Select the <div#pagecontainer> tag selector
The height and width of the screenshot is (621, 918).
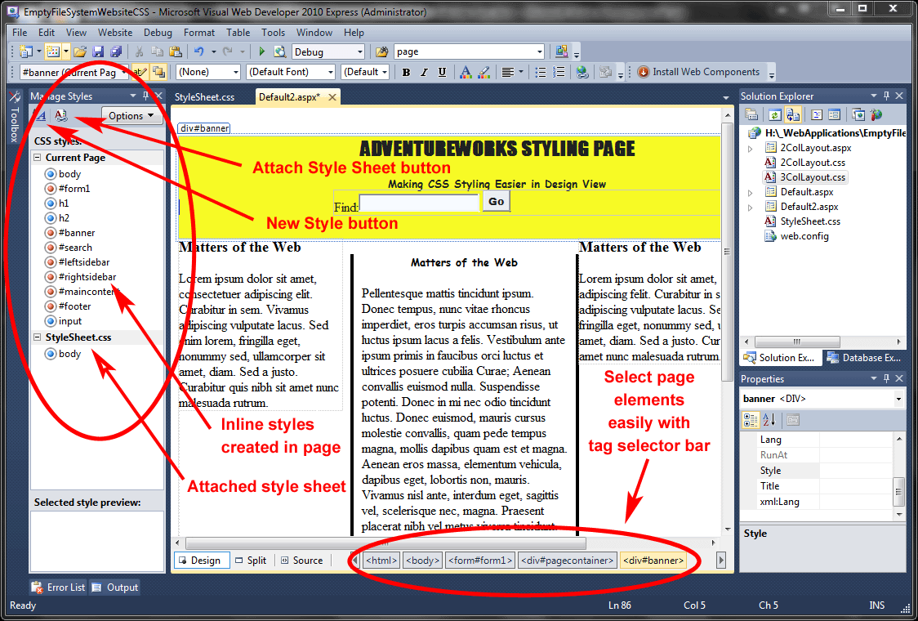[567, 561]
